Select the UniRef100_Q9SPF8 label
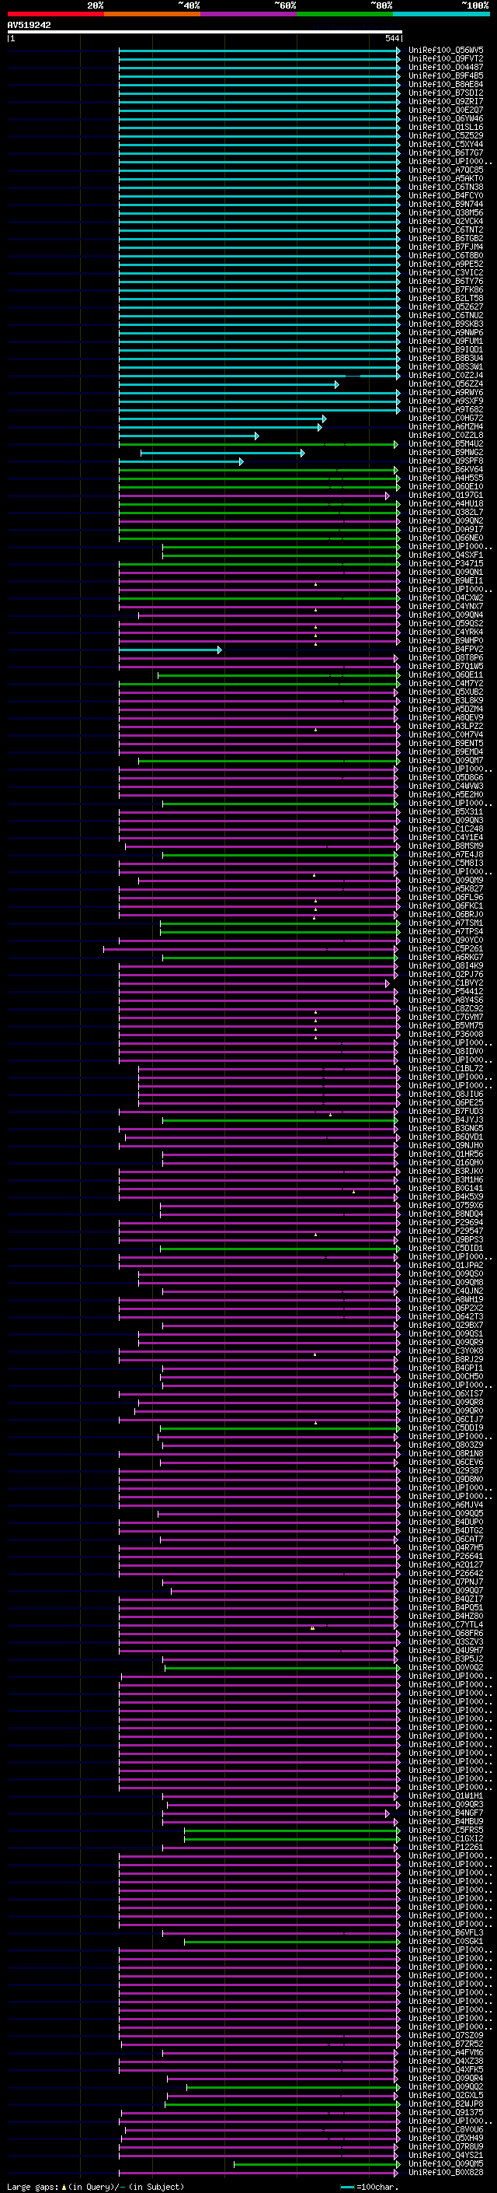The width and height of the screenshot is (497, 2193). click(446, 461)
